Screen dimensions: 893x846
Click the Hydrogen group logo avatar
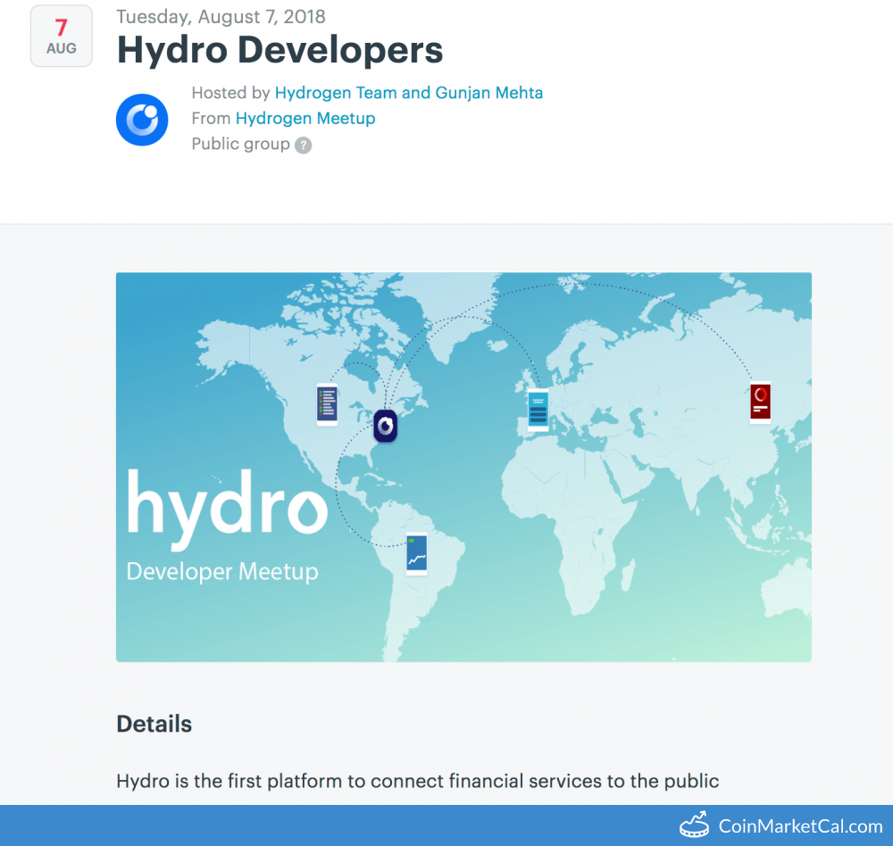tap(142, 120)
